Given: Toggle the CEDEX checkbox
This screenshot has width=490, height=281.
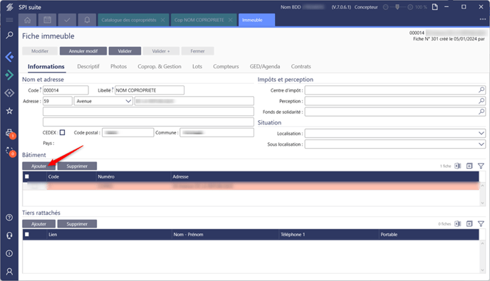Looking at the screenshot, I should (x=62, y=132).
